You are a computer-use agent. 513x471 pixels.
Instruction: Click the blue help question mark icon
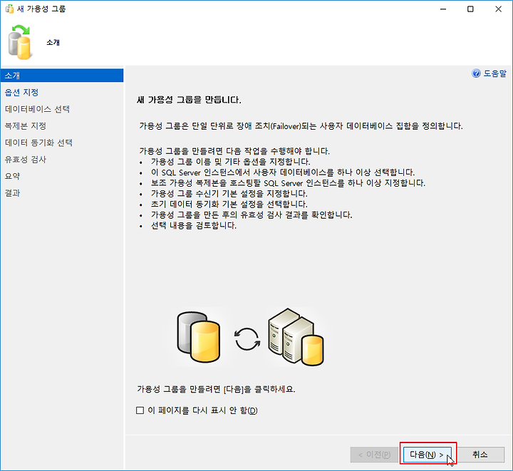476,73
